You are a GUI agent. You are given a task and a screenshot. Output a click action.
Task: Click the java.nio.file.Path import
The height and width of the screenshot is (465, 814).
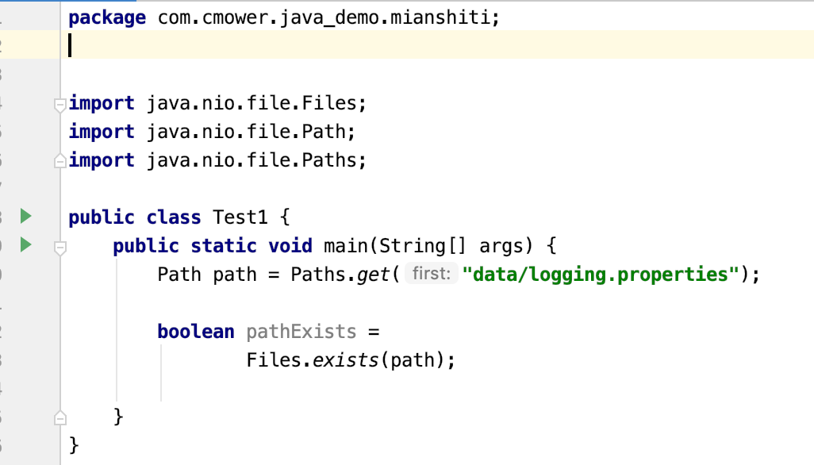(x=246, y=131)
